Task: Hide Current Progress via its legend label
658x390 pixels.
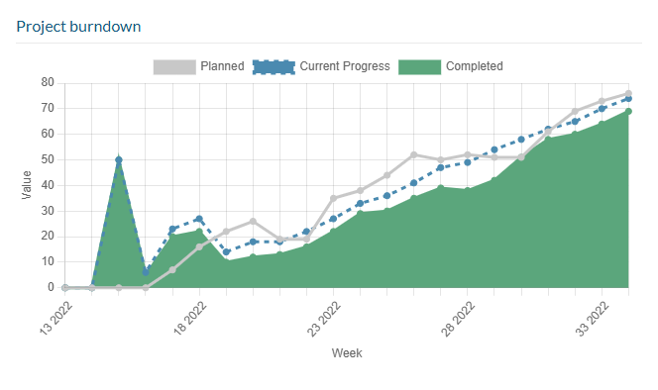Action: 345,66
